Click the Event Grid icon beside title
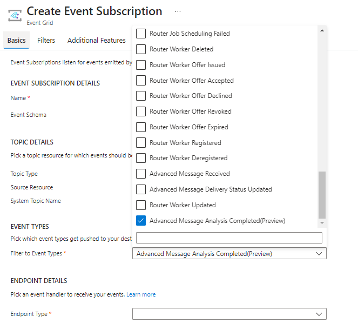Screen dimensions: 358x329 [x=15, y=15]
